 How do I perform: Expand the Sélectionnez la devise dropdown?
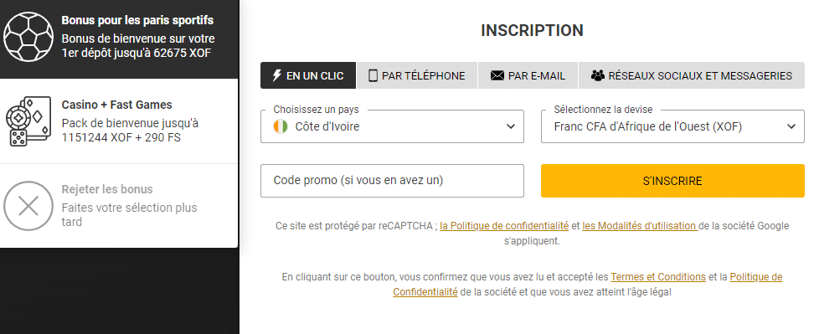(x=672, y=126)
